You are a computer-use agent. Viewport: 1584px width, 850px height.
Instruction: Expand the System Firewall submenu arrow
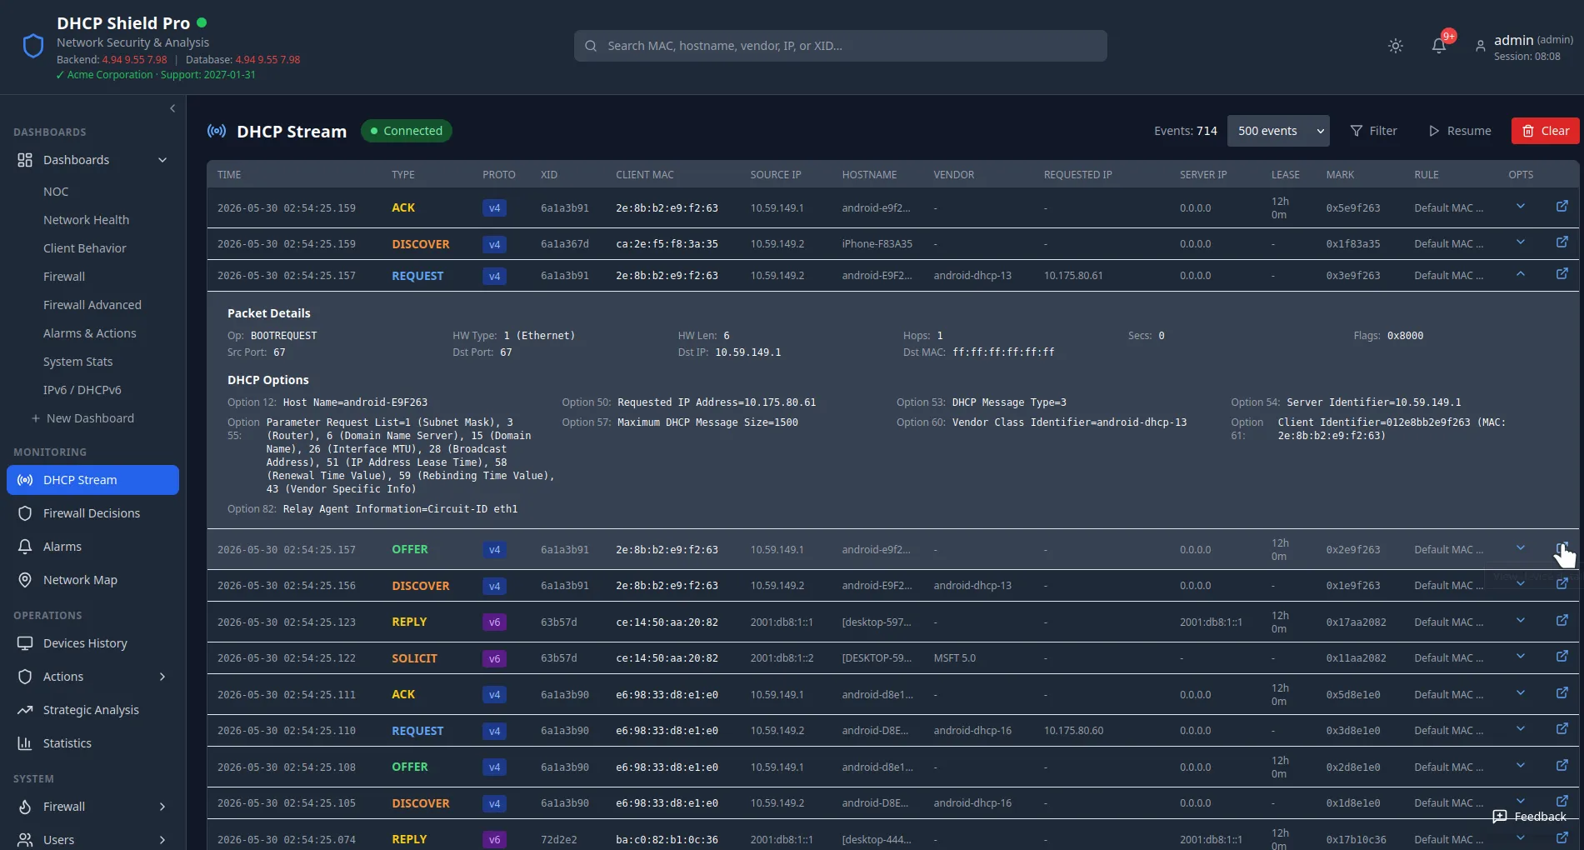click(162, 807)
